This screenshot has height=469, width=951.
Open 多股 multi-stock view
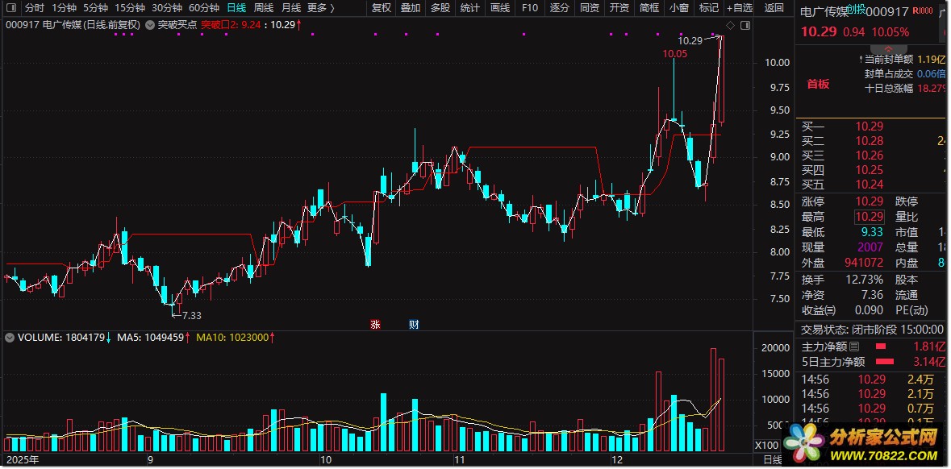click(x=440, y=8)
